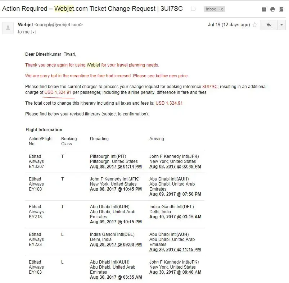Click date 'Aug 09, 2017 @ 10:15 PM'
Screen dimensions: 289x283
click(x=116, y=222)
